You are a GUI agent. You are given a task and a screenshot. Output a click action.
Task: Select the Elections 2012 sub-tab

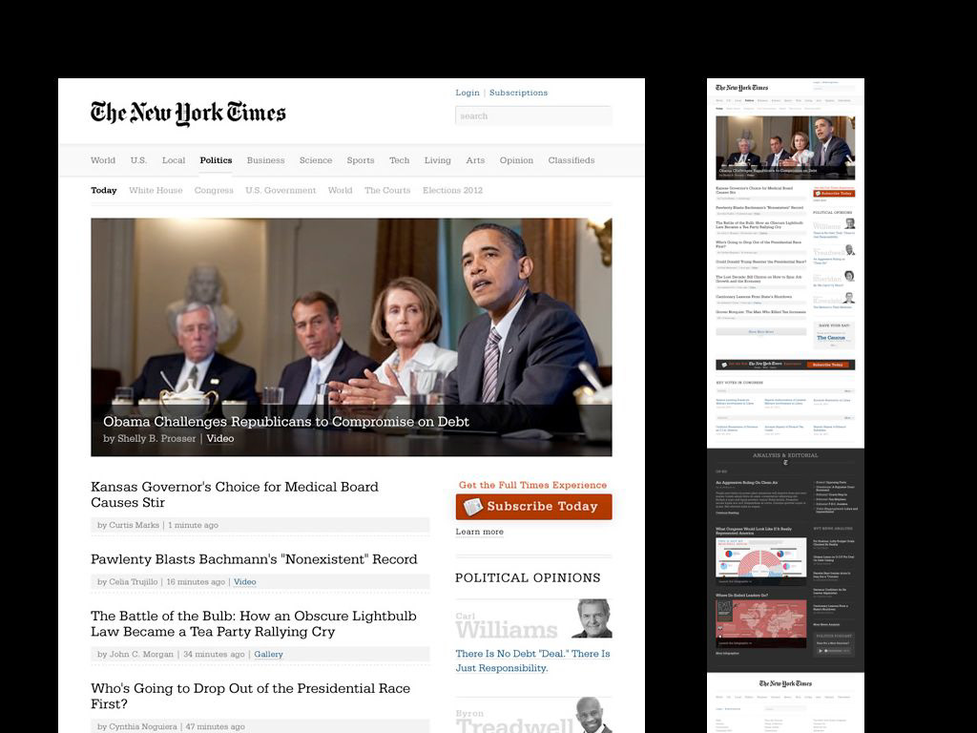point(452,190)
